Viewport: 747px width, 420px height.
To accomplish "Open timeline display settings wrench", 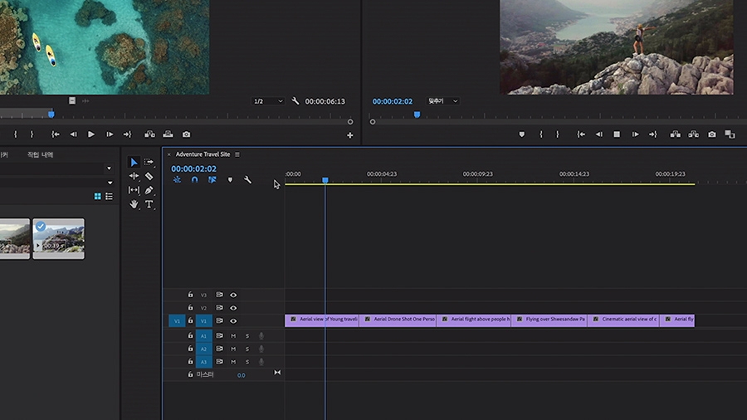I will point(247,180).
